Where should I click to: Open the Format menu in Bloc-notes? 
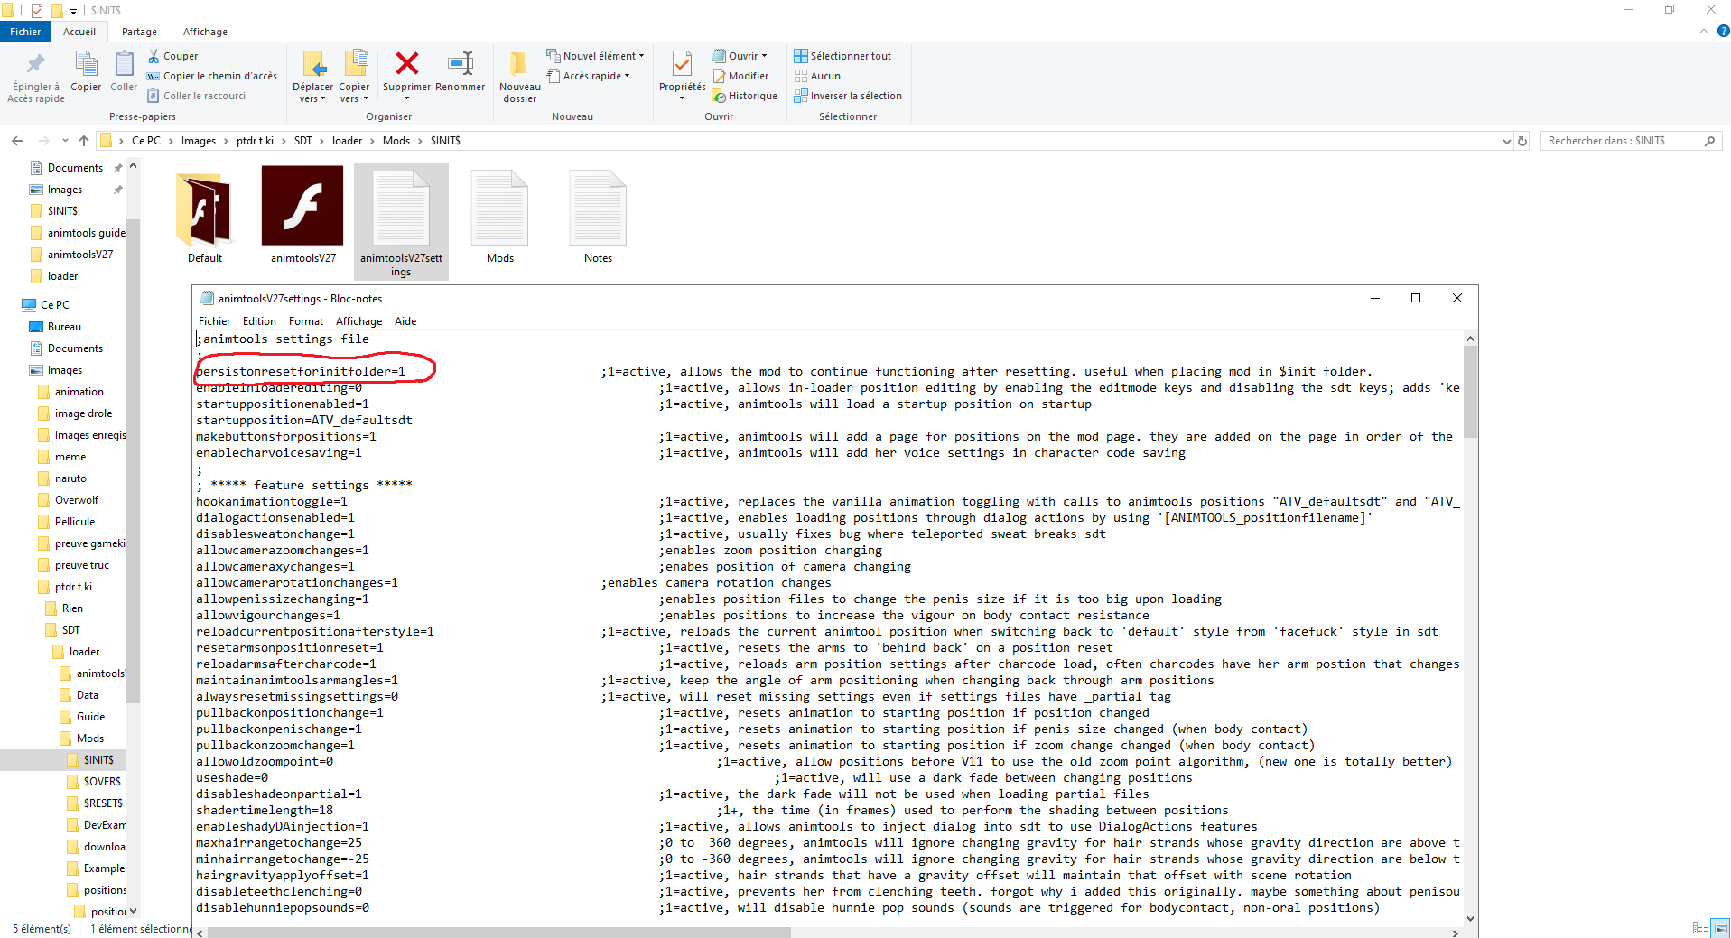305,321
